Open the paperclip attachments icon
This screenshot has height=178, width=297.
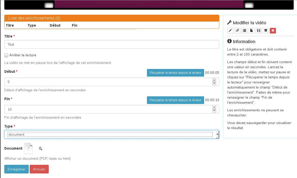(x=237, y=31)
